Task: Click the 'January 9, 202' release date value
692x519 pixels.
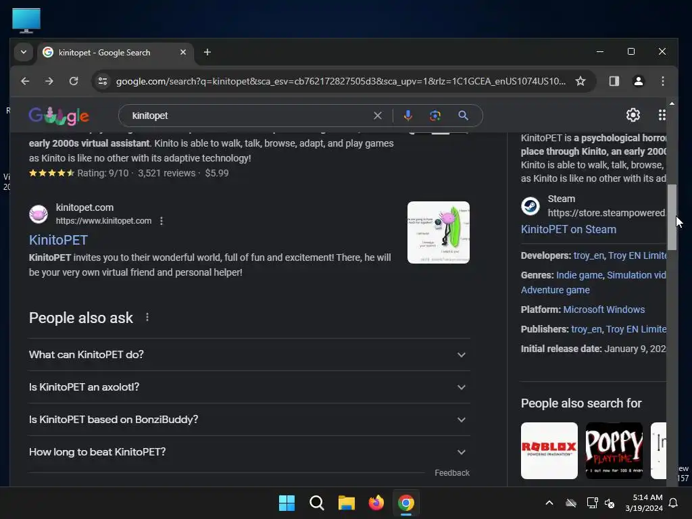Action: point(635,349)
